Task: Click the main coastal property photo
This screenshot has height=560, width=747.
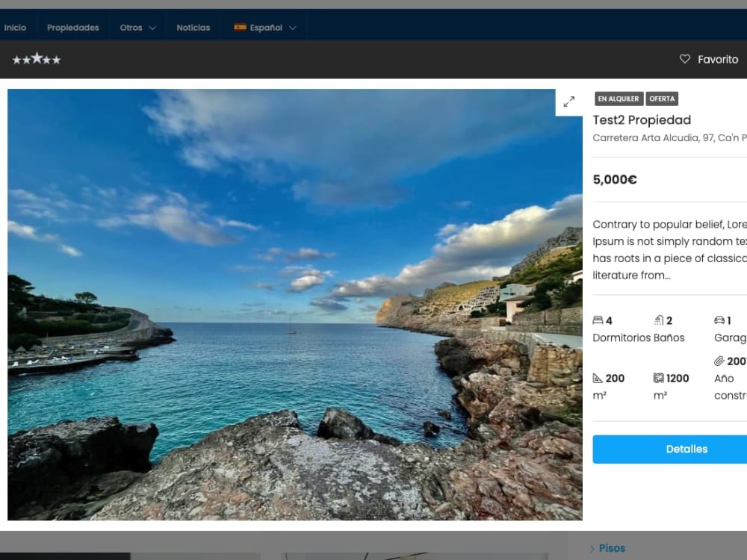Action: tap(295, 305)
